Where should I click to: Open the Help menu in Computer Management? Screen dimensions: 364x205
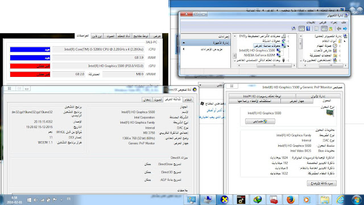pos(311,22)
